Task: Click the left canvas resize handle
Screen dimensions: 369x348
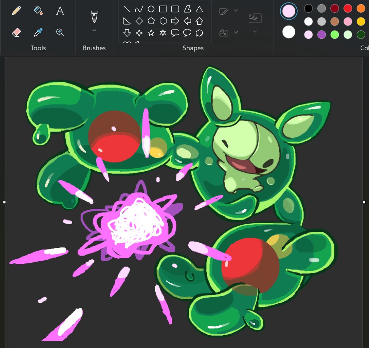Action: pyautogui.click(x=4, y=202)
